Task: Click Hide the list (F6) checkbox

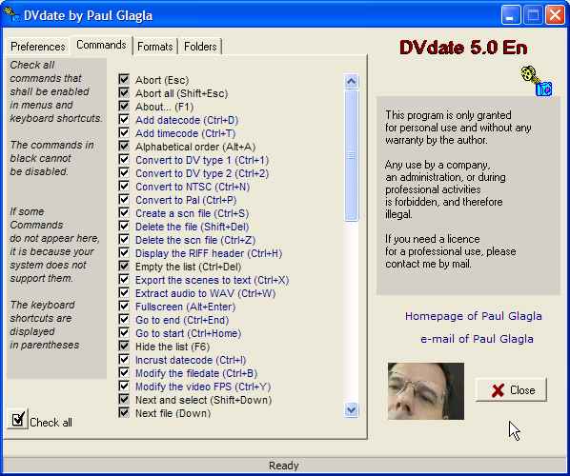Action: [x=124, y=346]
